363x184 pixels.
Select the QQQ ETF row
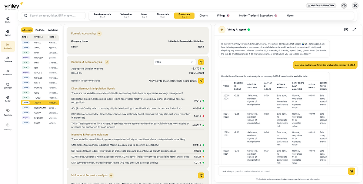point(40,93)
